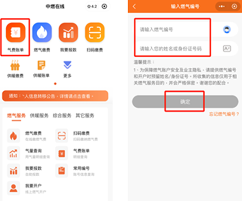The width and height of the screenshot is (242, 201).
Task: Click the 忘记燃气编号 link
Action: (x=224, y=114)
